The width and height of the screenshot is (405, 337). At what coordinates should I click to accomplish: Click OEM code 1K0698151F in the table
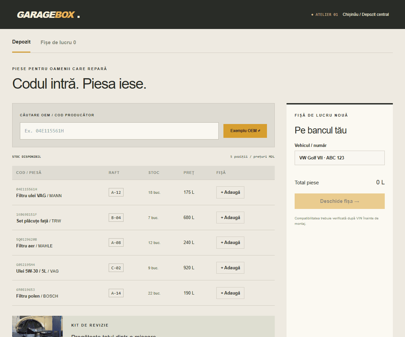click(x=27, y=215)
